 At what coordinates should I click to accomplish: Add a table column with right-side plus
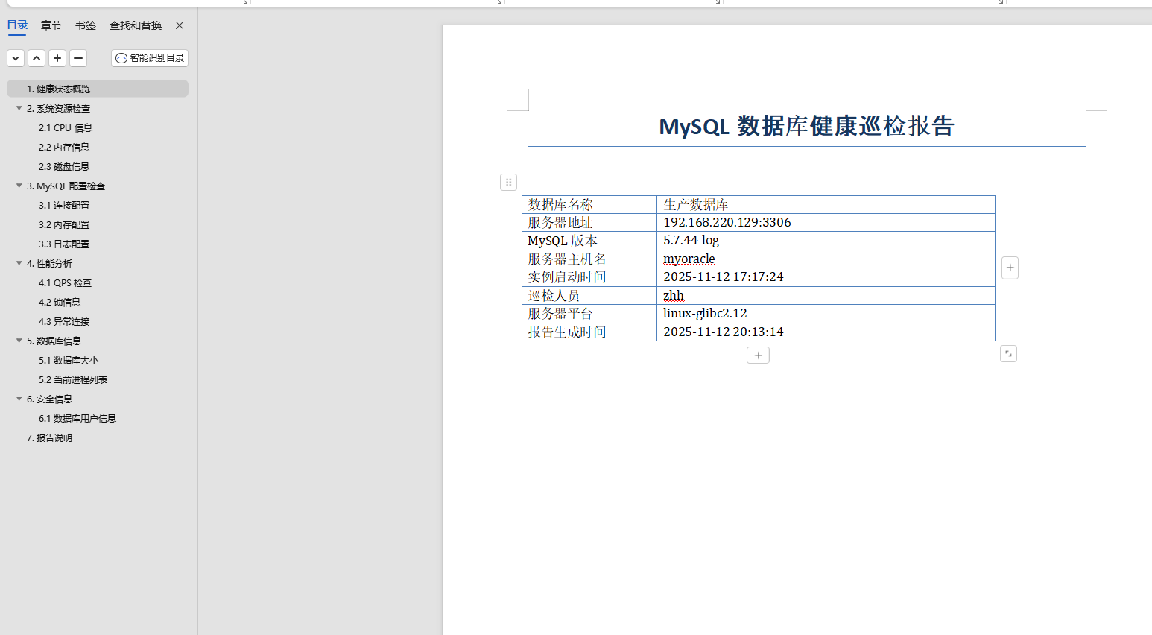[1010, 268]
